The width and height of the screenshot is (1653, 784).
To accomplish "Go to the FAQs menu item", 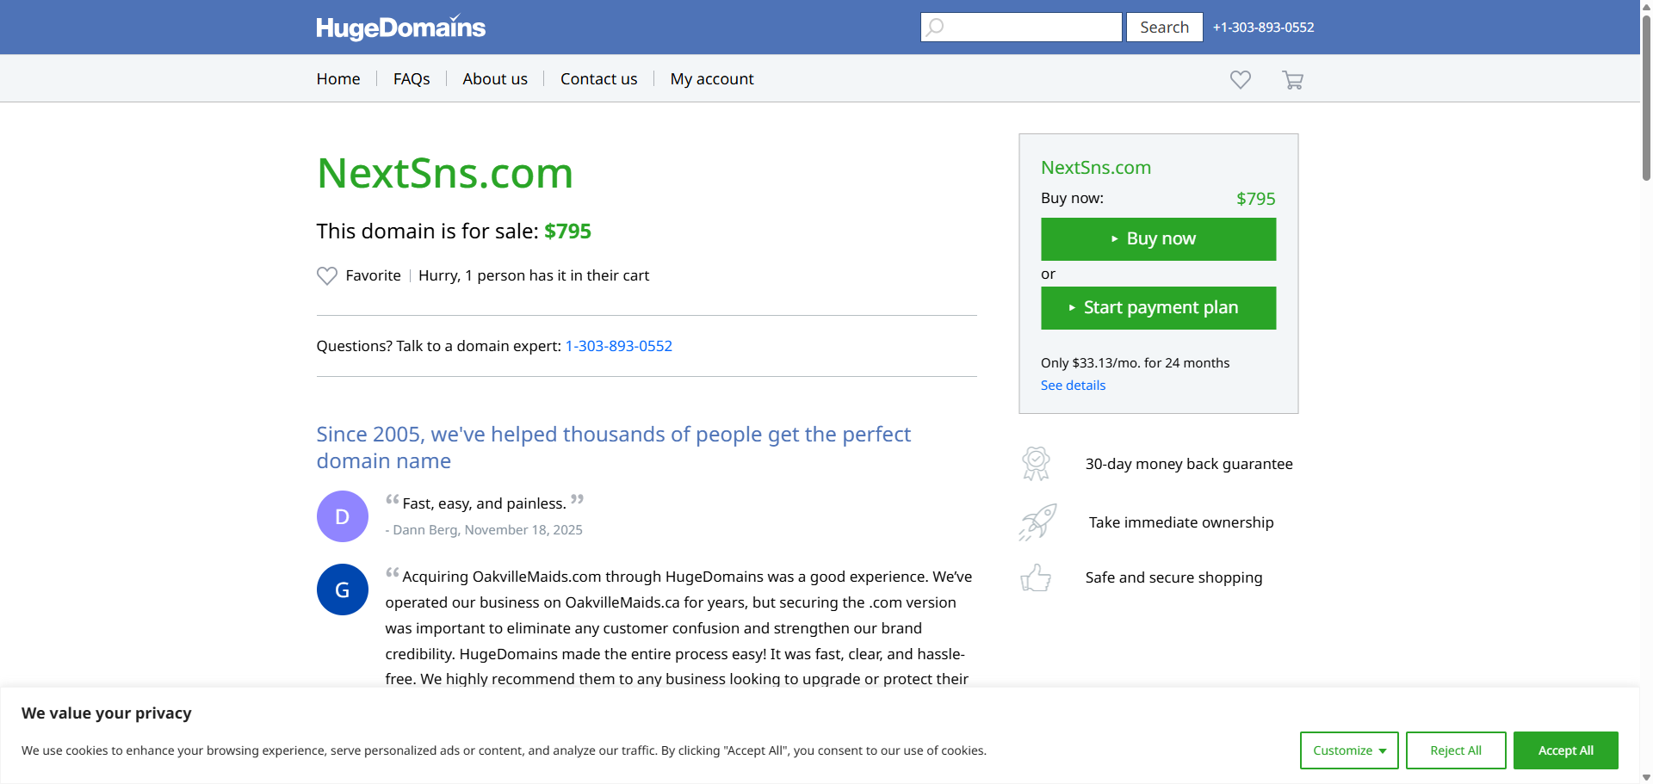I will 412,79.
